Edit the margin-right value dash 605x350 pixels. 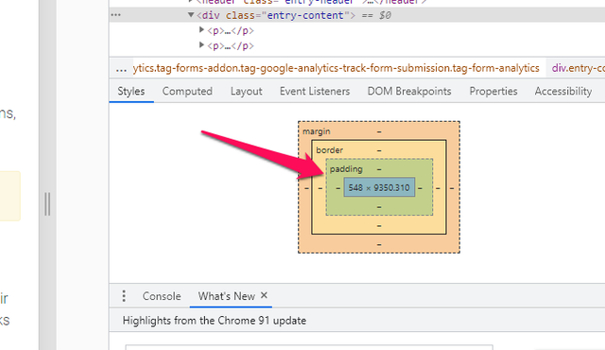pos(452,188)
